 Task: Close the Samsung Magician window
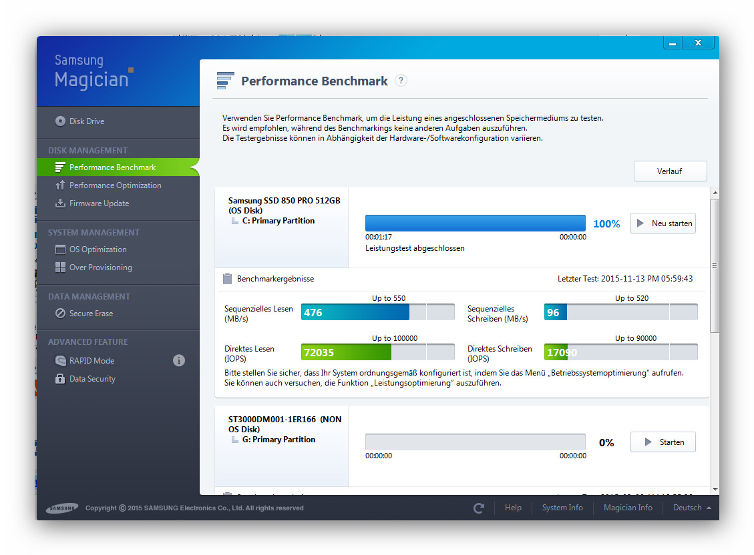(x=698, y=43)
